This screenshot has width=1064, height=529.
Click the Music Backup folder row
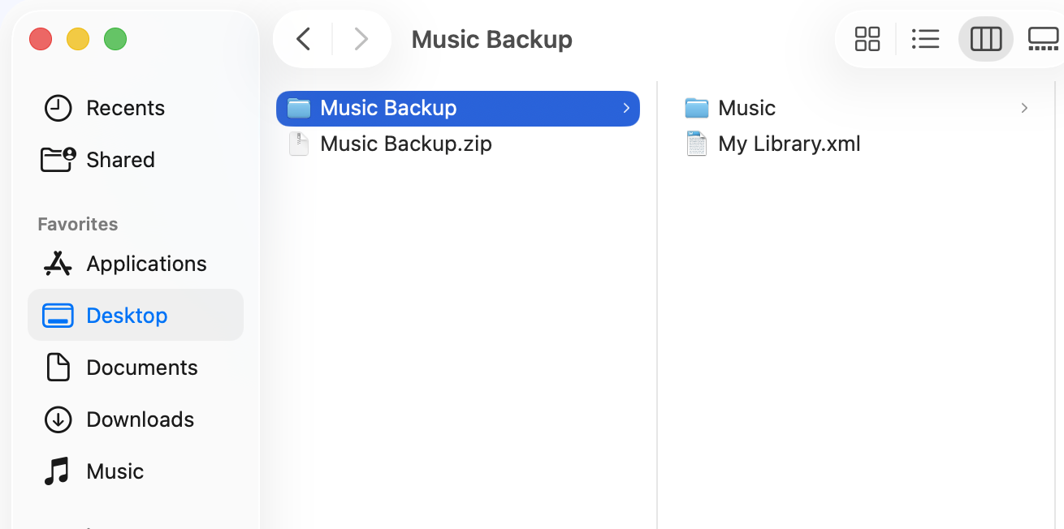(x=388, y=108)
